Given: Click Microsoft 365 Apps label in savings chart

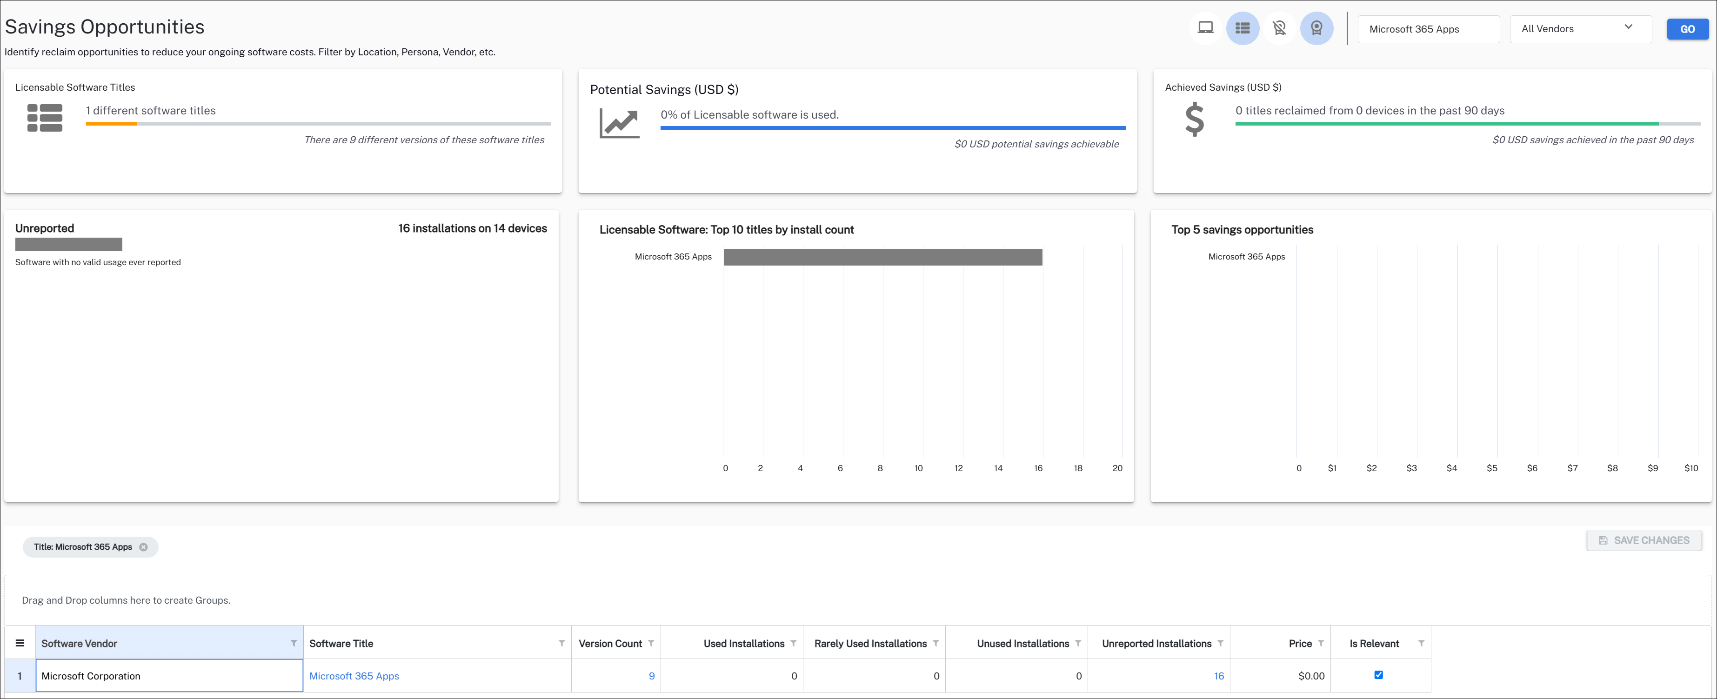Looking at the screenshot, I should pyautogui.click(x=1246, y=257).
